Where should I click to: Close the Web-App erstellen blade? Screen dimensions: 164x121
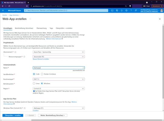(160, 19)
